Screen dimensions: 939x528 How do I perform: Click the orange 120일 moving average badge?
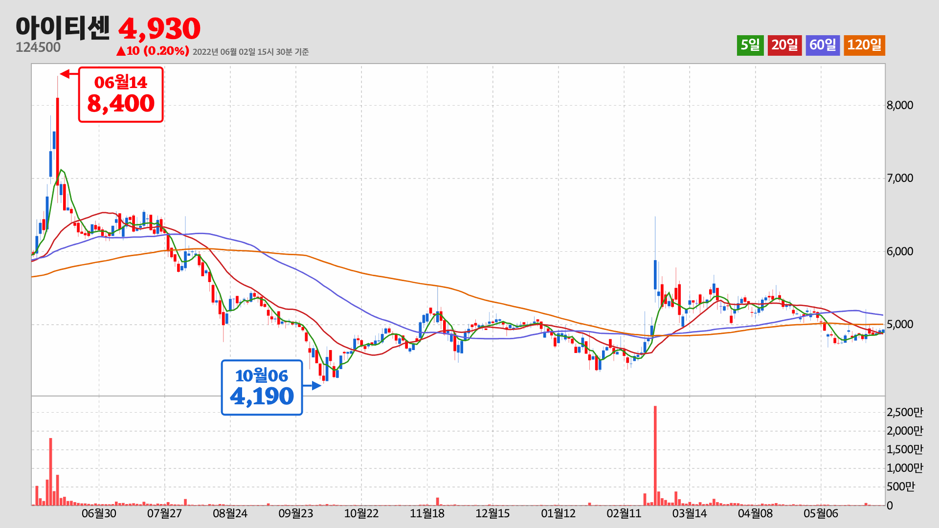(x=864, y=45)
